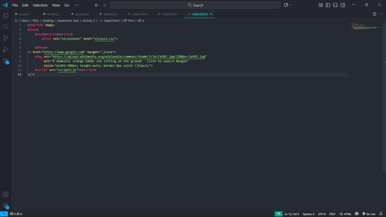Open the Explorer view in activity bar
The image size is (386, 217).
point(6,15)
